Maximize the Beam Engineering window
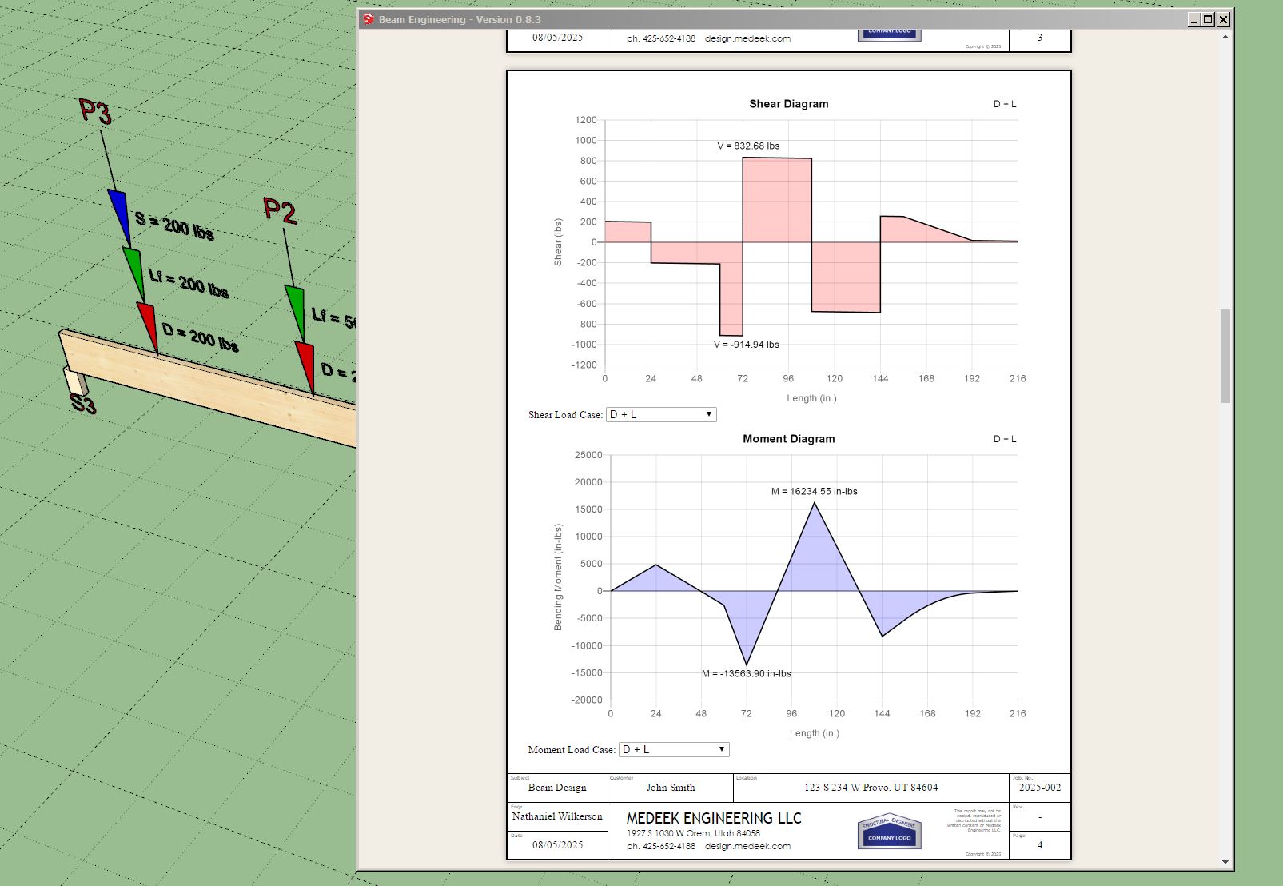The height and width of the screenshot is (886, 1283). coord(1208,20)
